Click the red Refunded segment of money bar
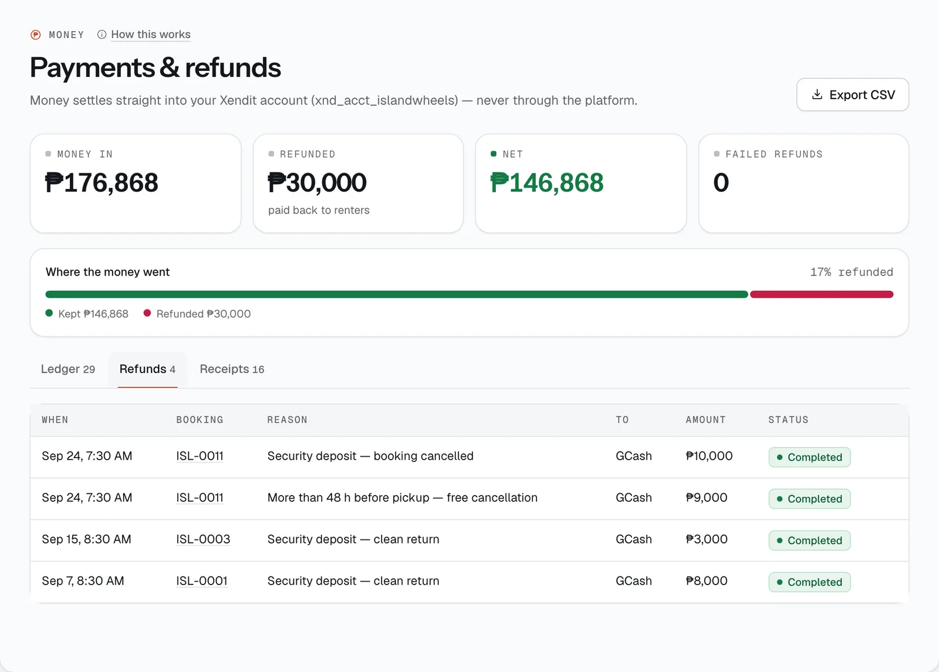 pyautogui.click(x=822, y=294)
